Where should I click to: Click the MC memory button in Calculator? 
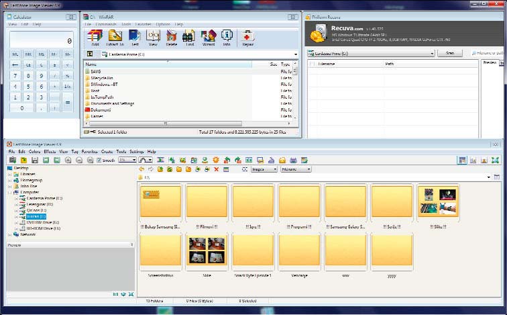[15, 54]
